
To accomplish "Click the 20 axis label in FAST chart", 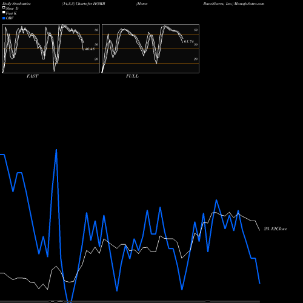I will [96, 59].
